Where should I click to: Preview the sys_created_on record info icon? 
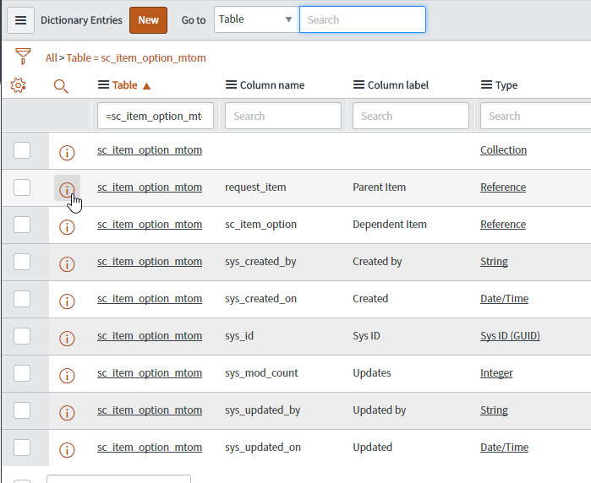tap(67, 301)
